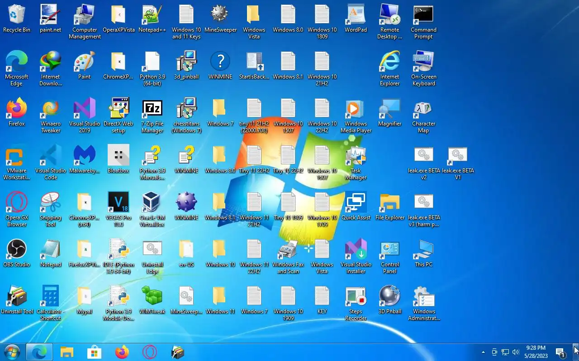Open the volume control in the tray
Viewport: 579px width, 361px height.
click(x=516, y=352)
